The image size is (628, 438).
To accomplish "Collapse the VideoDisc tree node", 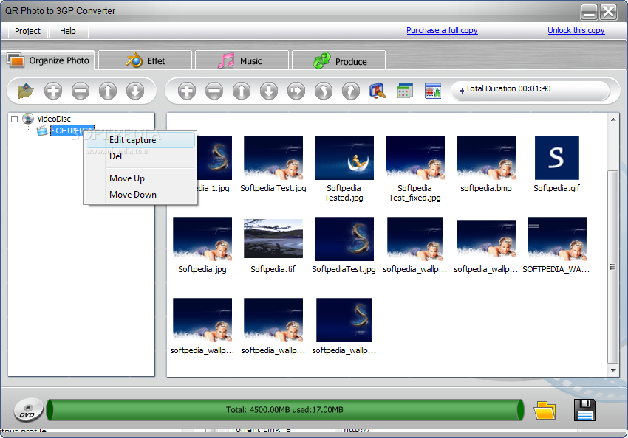I will pyautogui.click(x=15, y=119).
